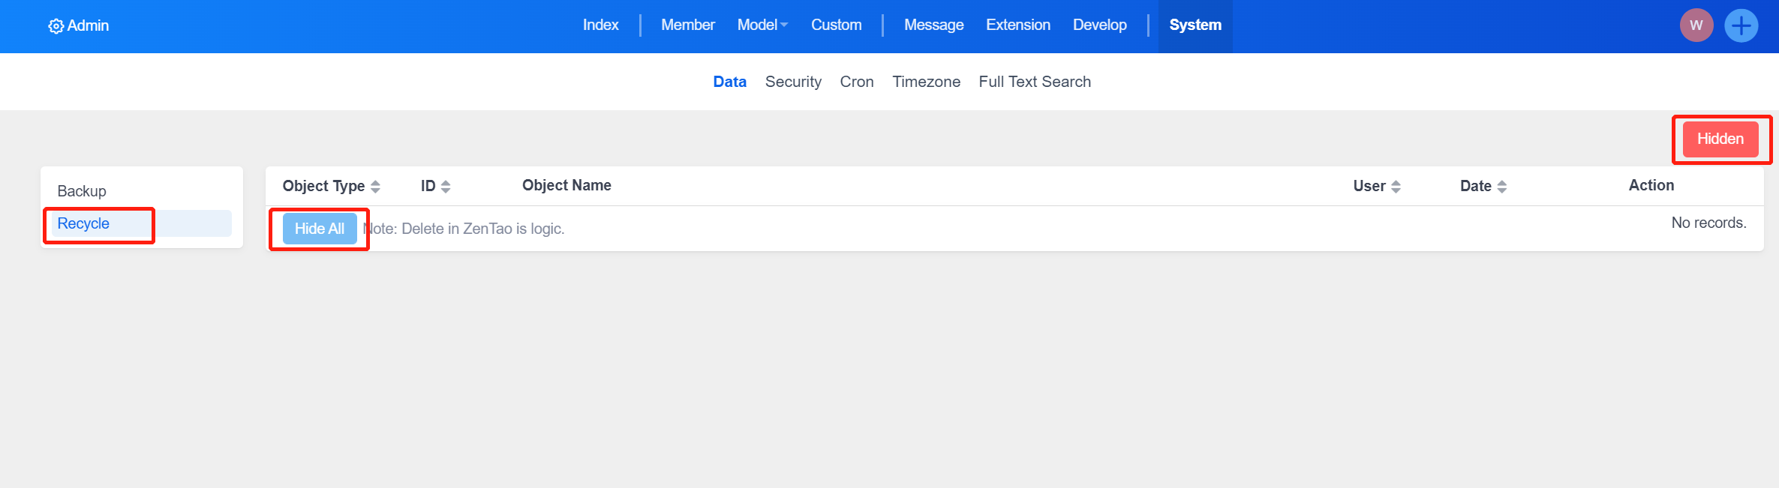Open the Full Text Search tab
The height and width of the screenshot is (488, 1779).
(x=1034, y=82)
